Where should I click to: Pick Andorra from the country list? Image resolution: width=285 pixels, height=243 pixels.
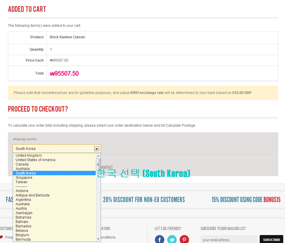(22, 191)
